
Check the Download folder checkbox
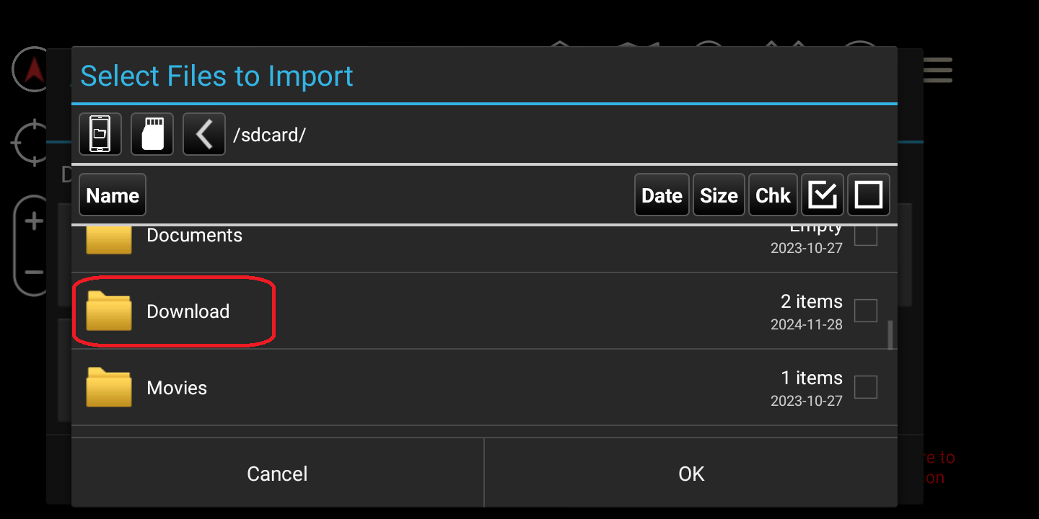(x=866, y=311)
